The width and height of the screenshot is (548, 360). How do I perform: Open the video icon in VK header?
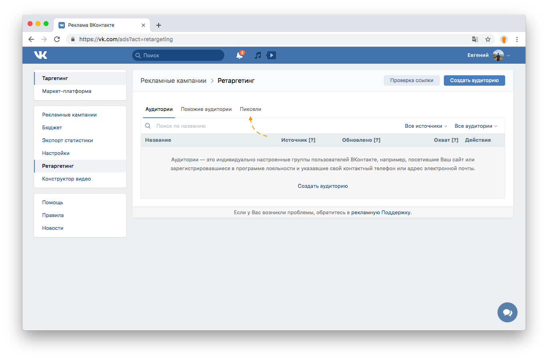click(271, 55)
